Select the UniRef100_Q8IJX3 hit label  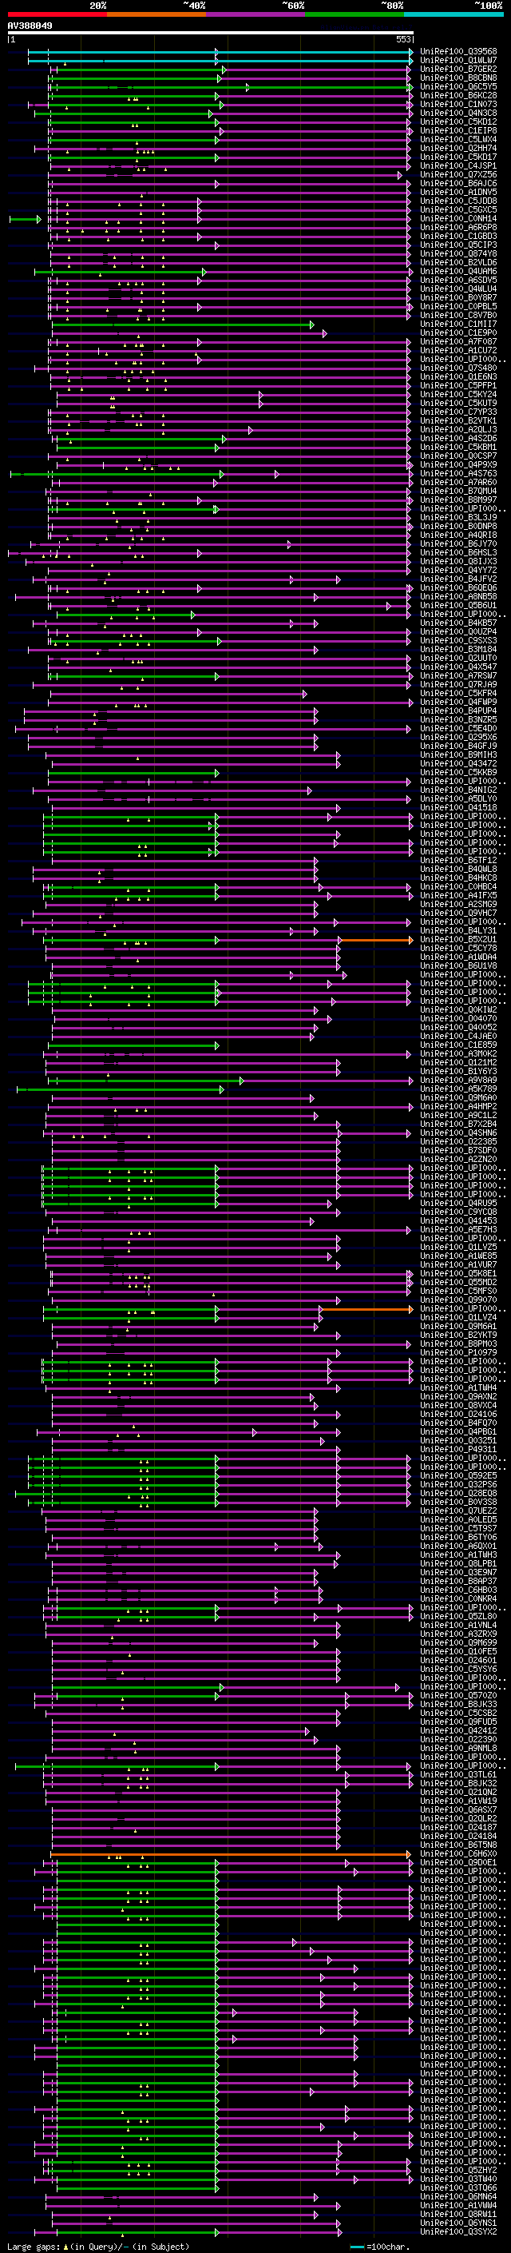point(458,562)
